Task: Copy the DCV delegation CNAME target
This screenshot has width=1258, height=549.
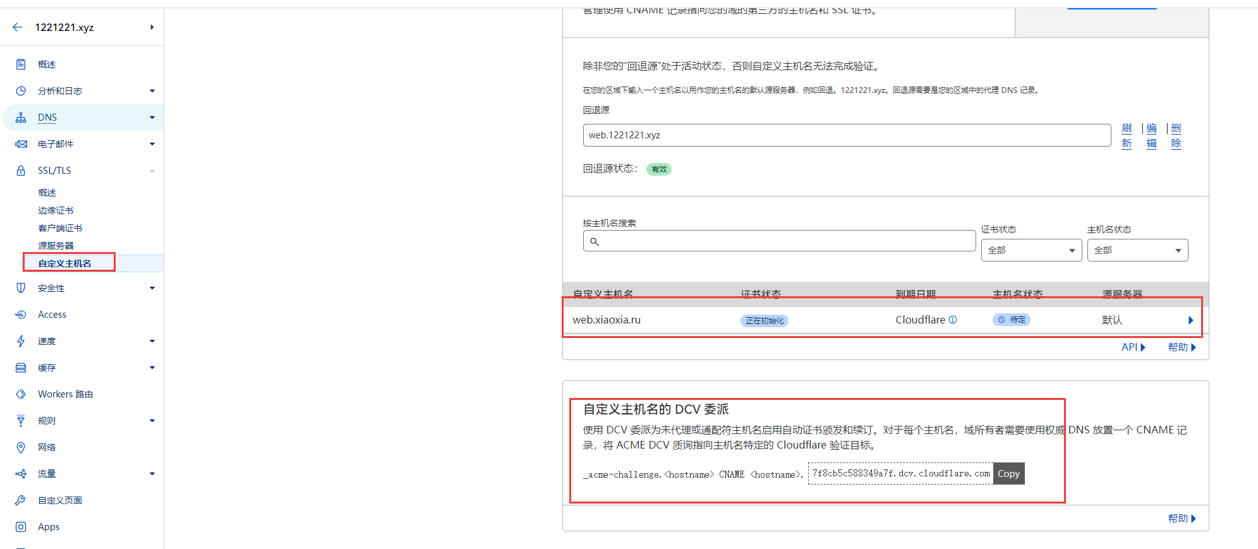Action: (x=1008, y=474)
